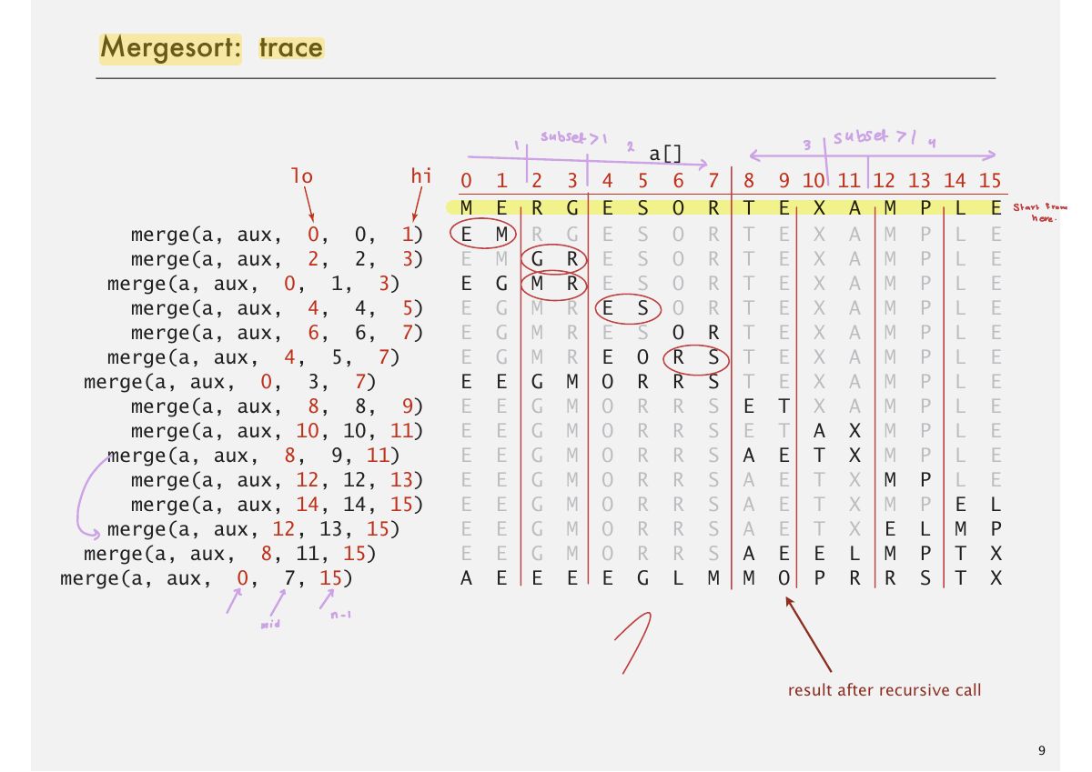Click the red "lo" label
The height and width of the screenshot is (772, 1092).
pyautogui.click(x=301, y=175)
